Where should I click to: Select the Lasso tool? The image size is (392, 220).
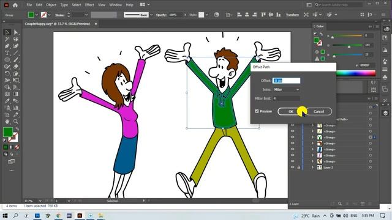16,39
